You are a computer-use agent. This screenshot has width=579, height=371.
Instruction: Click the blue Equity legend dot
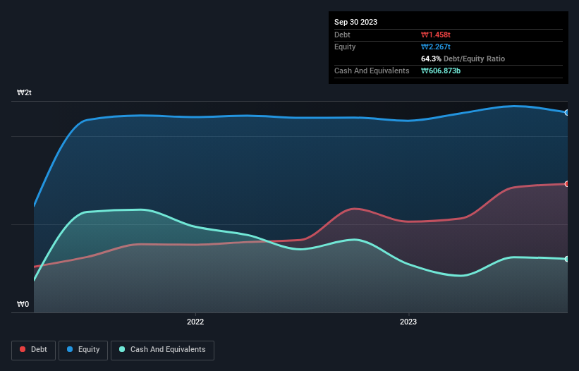70,349
